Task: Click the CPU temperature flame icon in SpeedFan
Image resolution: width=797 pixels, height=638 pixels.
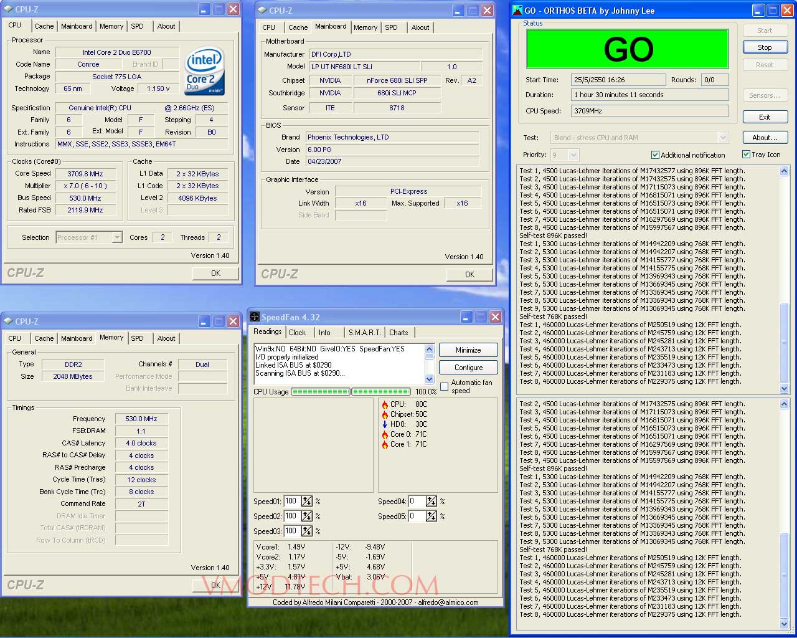Action: pyautogui.click(x=385, y=404)
